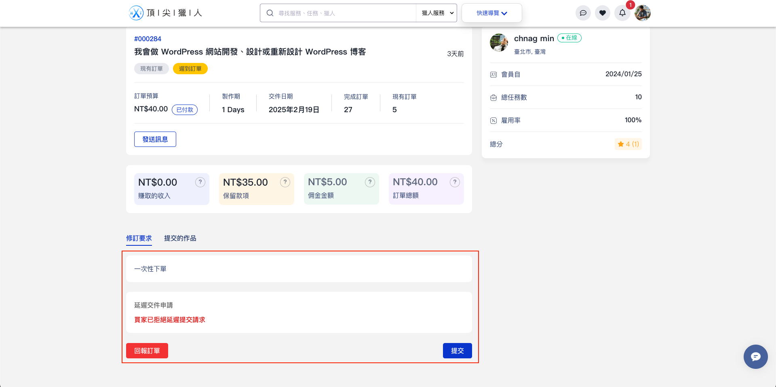Expand the 快速導覽 navigation dropdown
This screenshot has height=387, width=776.
[x=491, y=13]
